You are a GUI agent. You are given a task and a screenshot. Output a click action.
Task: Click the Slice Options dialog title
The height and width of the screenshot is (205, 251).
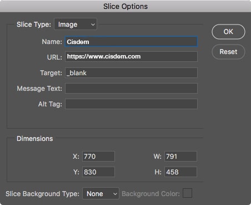pyautogui.click(x=125, y=7)
